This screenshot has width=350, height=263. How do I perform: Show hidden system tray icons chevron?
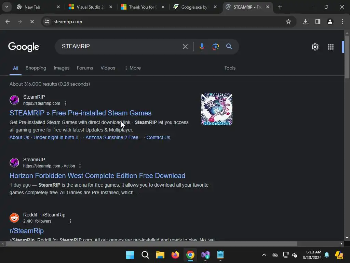point(264,255)
